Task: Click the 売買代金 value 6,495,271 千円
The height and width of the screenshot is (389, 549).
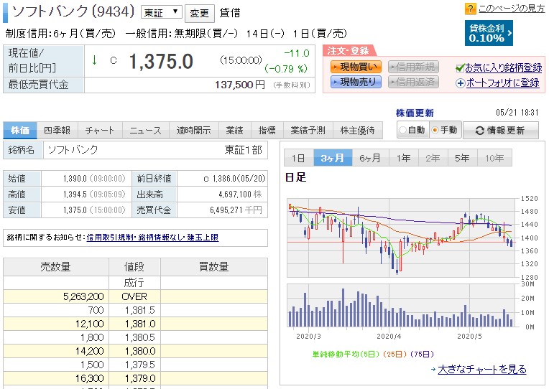Action: [x=236, y=210]
